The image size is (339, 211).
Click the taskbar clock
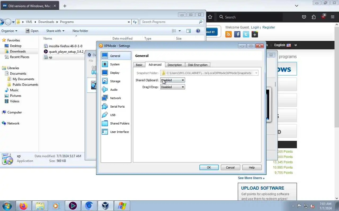(325, 206)
